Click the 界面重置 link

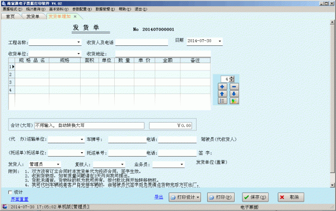tap(20, 199)
